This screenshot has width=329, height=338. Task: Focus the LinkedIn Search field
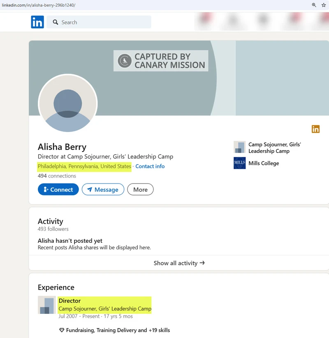point(99,22)
